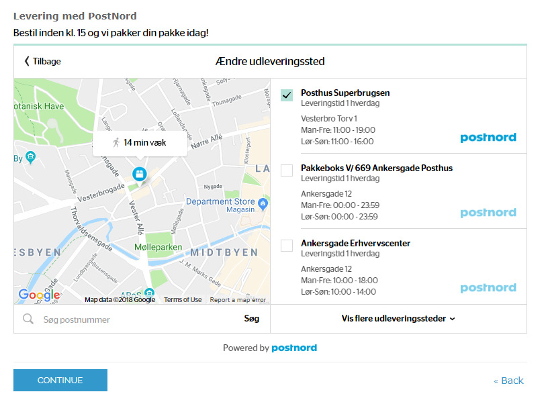Click the postnord logo in the Pakkeboks V/ 669 row
Viewport: 548px width, 398px height.
click(488, 213)
